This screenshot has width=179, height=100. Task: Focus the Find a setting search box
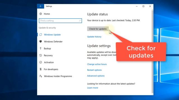pyautogui.click(x=60, y=21)
